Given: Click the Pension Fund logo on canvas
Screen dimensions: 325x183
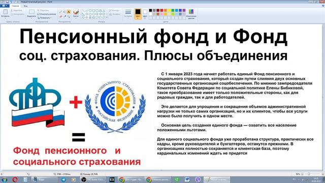Looking at the screenshot, I should pos(37,102).
